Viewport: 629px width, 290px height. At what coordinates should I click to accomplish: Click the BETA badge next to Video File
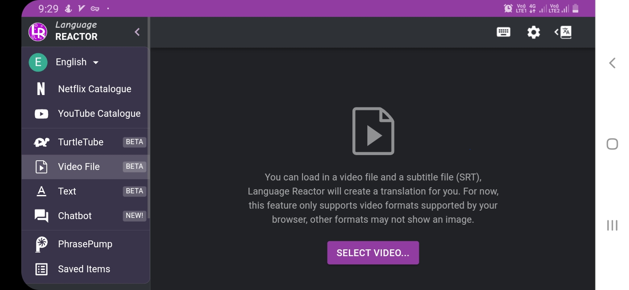pyautogui.click(x=135, y=166)
